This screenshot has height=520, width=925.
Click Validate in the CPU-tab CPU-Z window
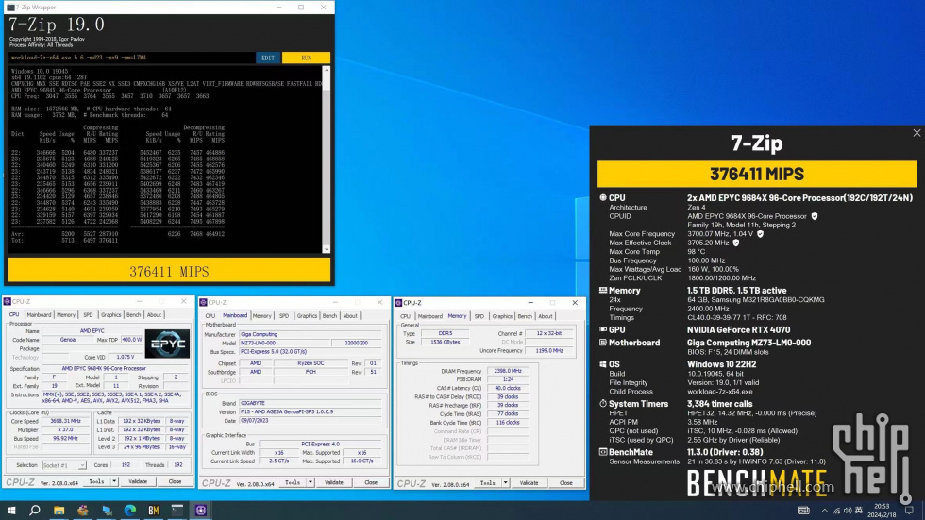click(138, 481)
